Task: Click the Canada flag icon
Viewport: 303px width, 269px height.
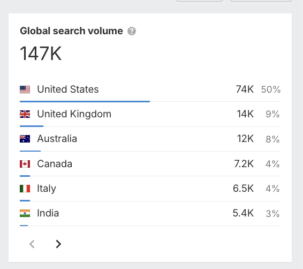Action: click(x=25, y=164)
